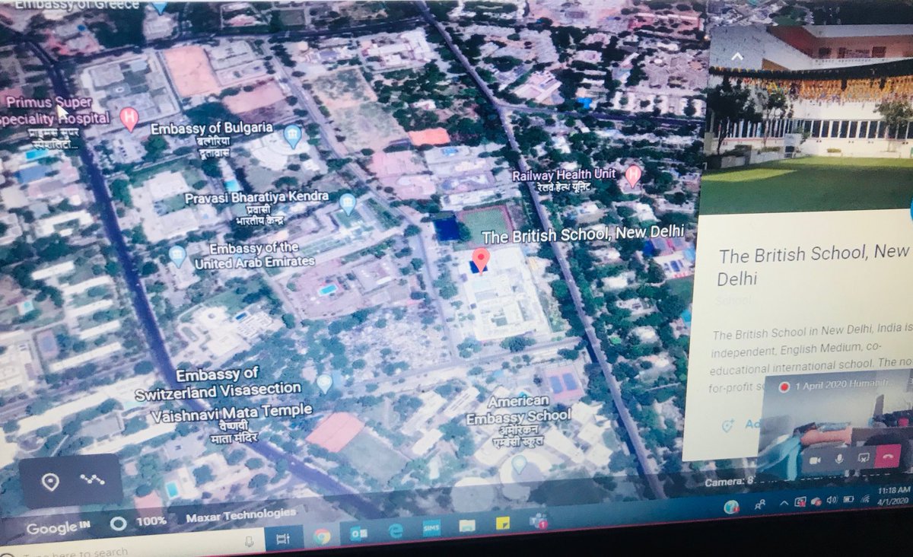Click the Embassy of Bulgaria marker icon

pyautogui.click(x=292, y=137)
